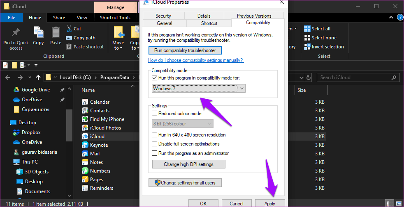Click Apply in iCloud Properties

[x=270, y=203]
